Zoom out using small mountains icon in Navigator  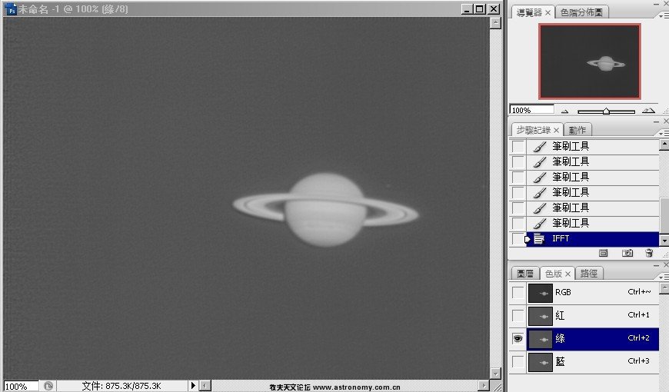pyautogui.click(x=565, y=111)
